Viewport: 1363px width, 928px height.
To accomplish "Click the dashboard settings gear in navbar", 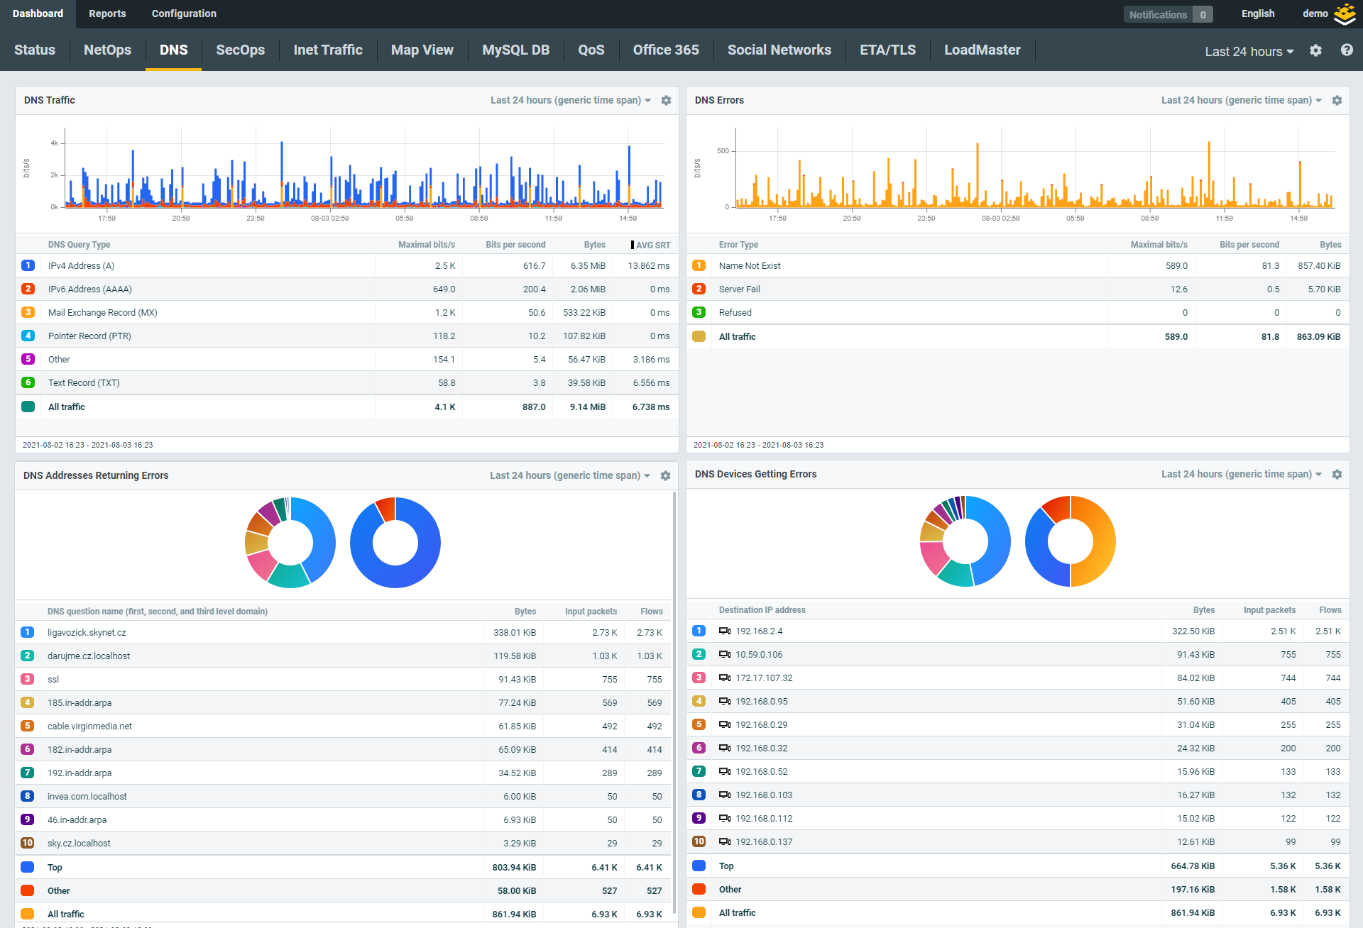I will click(1315, 50).
